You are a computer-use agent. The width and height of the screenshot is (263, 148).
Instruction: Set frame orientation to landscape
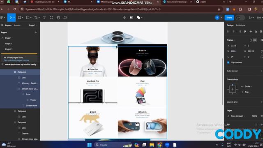click(255, 40)
